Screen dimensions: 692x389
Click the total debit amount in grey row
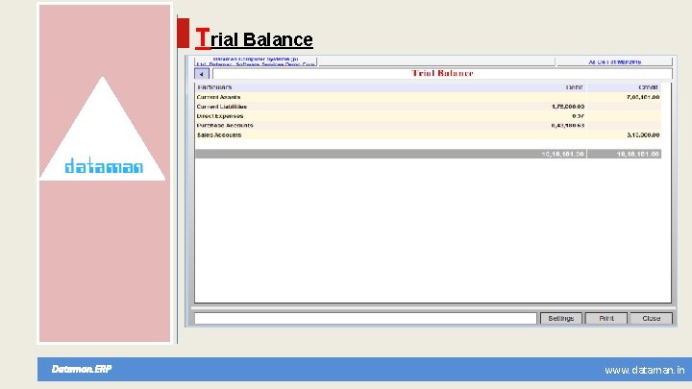coord(562,154)
